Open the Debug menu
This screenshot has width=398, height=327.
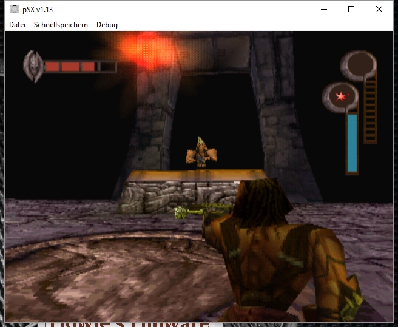[x=107, y=25]
